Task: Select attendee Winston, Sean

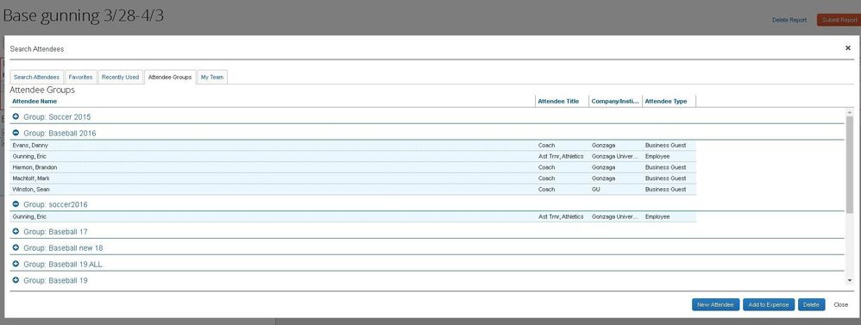Action: pos(353,190)
